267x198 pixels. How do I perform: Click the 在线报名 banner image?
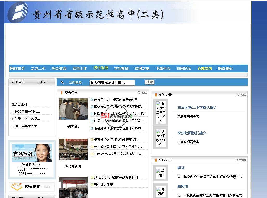pos(32,153)
